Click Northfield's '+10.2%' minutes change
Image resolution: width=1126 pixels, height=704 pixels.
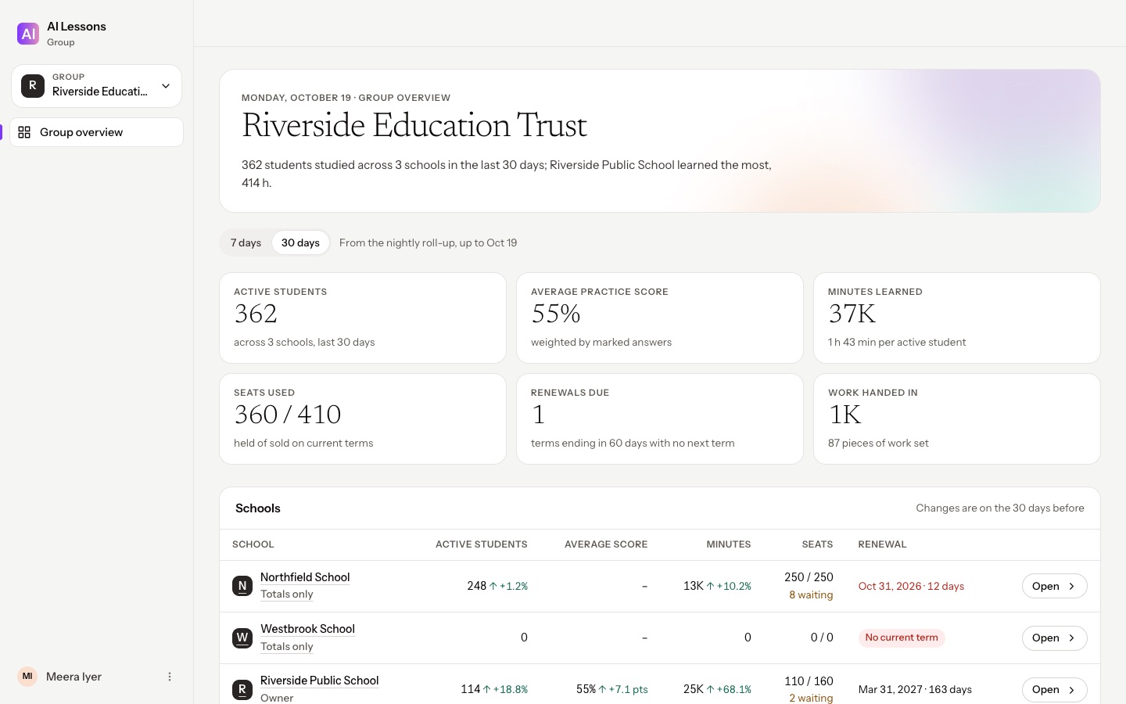click(x=729, y=586)
